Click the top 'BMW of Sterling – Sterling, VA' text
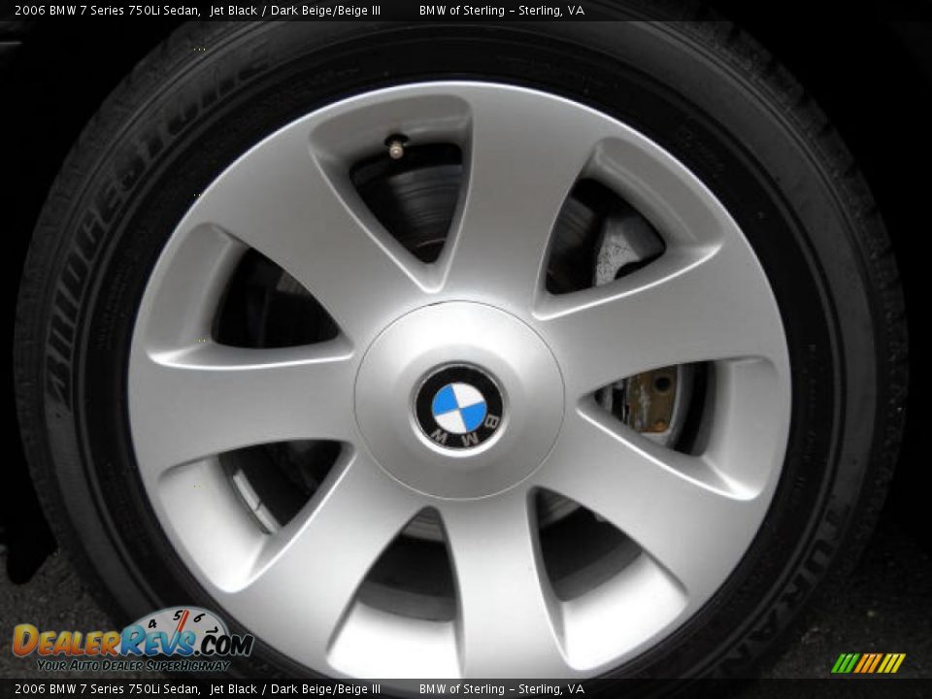Viewport: 932px width, 699px height. 502,10
